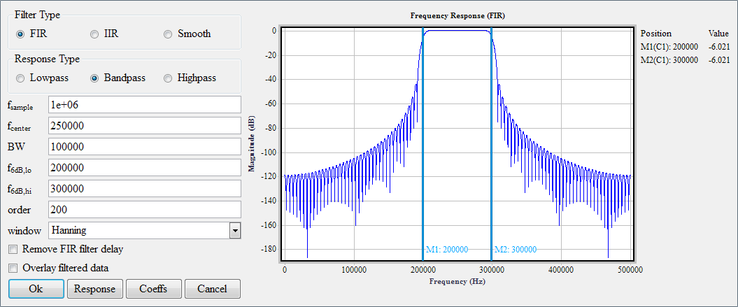Image resolution: width=738 pixels, height=307 pixels.
Task: Click the 500000 x-axis tick label
Action: click(x=630, y=269)
